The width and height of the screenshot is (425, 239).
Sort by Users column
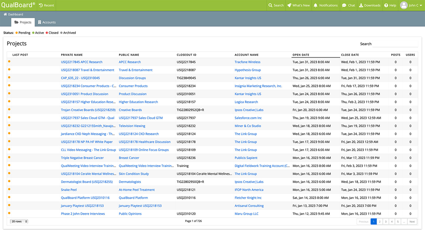[410, 55]
